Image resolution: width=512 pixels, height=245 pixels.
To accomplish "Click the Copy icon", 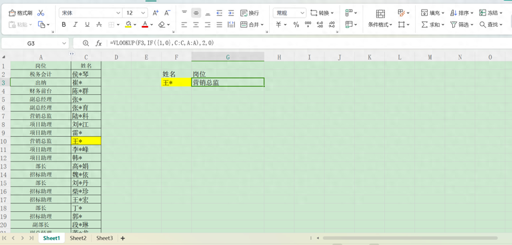I will coord(42,24).
